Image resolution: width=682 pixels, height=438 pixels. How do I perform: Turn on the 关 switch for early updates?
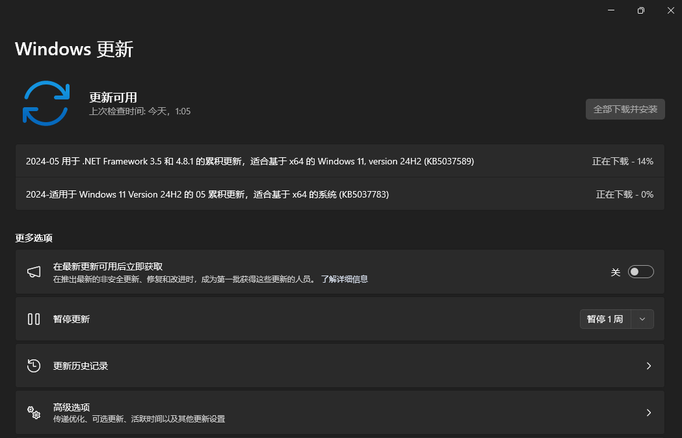[x=640, y=272]
